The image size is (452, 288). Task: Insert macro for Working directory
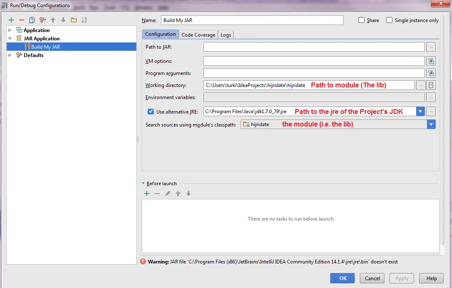431,85
